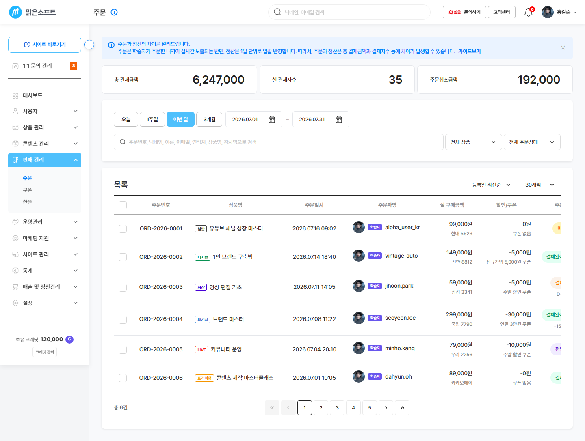Open the 가이드보기 link
This screenshot has height=441, width=585.
(469, 51)
